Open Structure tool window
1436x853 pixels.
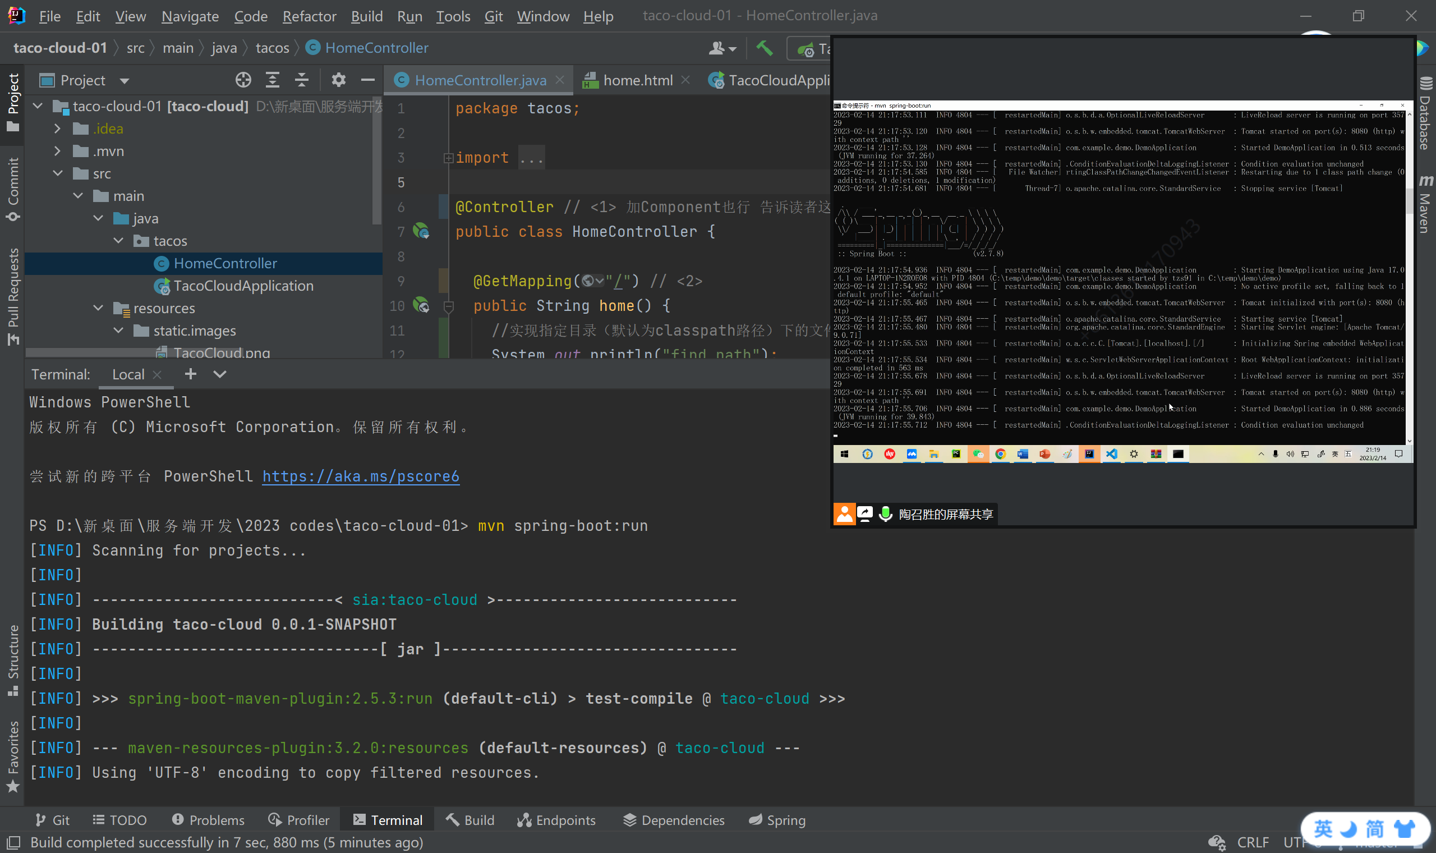[x=13, y=660]
